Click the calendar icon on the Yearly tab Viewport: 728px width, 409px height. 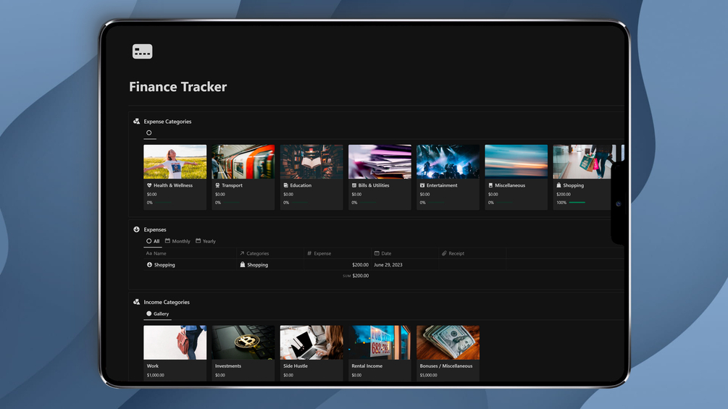198,240
